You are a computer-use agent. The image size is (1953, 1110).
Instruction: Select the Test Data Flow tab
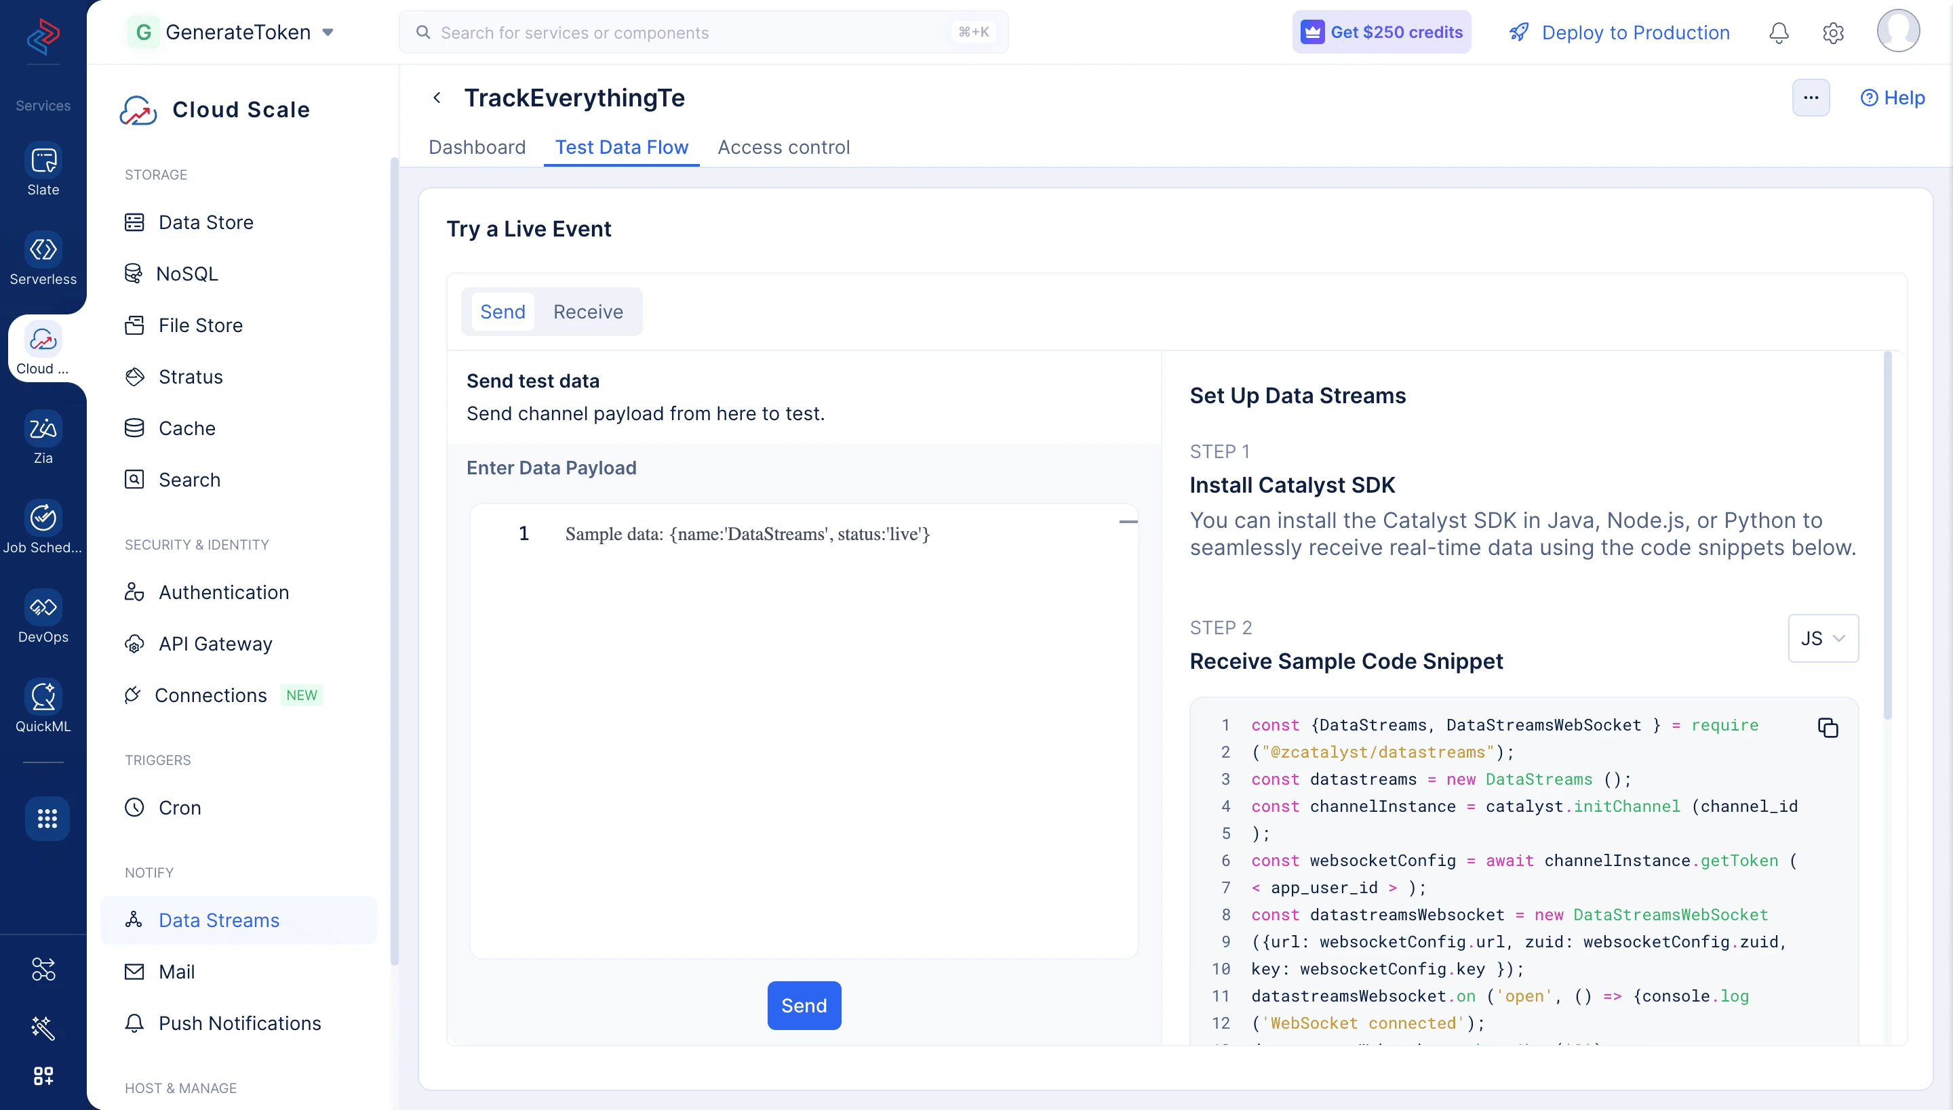pyautogui.click(x=621, y=147)
